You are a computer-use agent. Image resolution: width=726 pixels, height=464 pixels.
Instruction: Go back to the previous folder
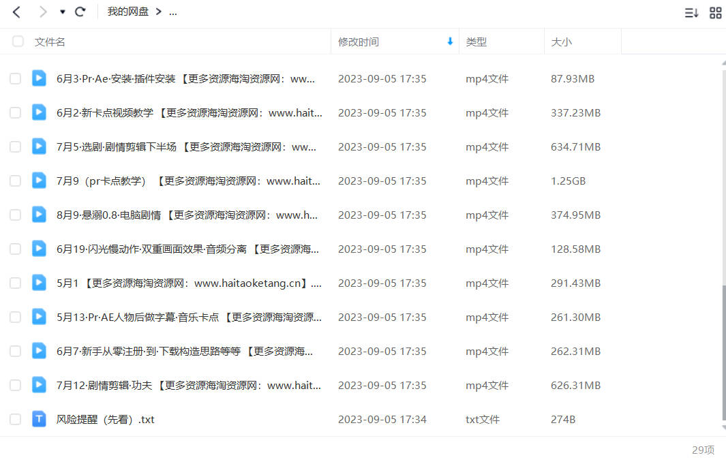(x=16, y=12)
